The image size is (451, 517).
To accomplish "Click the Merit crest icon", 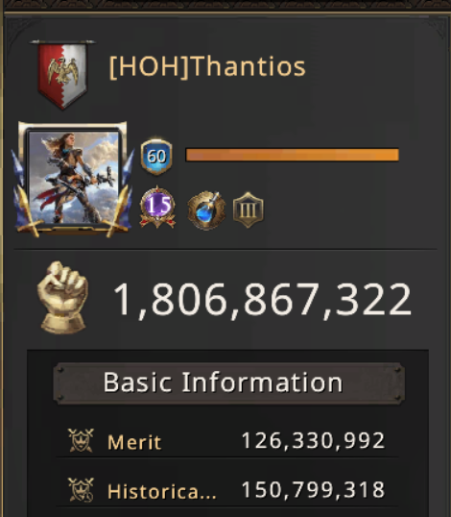I will pyautogui.click(x=81, y=440).
